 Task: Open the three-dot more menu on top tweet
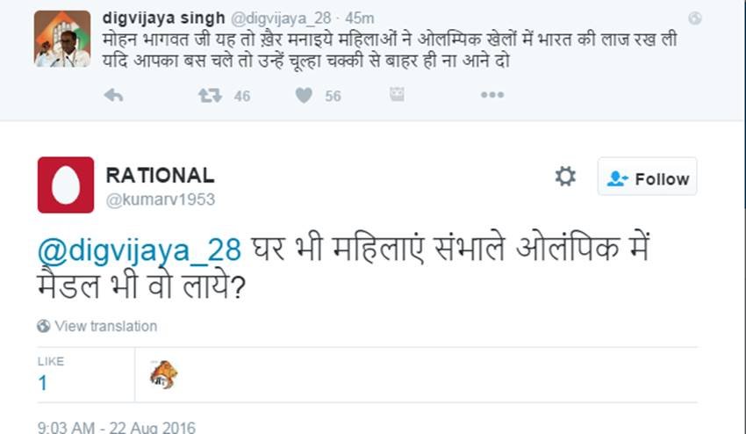pyautogui.click(x=491, y=95)
